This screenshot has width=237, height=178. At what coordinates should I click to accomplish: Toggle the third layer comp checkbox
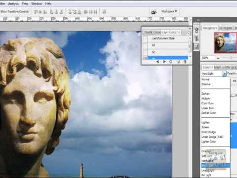coord(145,52)
